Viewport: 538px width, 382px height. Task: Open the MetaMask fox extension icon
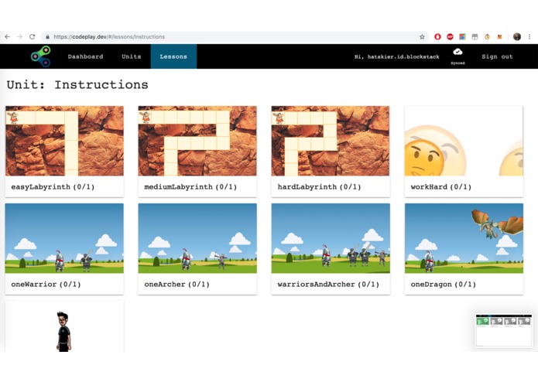pos(499,36)
